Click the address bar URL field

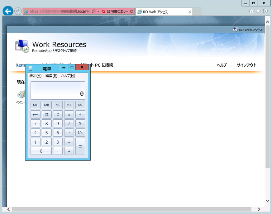pos(60,11)
